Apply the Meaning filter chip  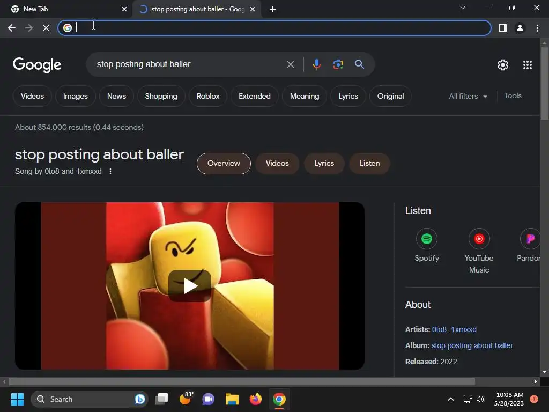pyautogui.click(x=305, y=96)
